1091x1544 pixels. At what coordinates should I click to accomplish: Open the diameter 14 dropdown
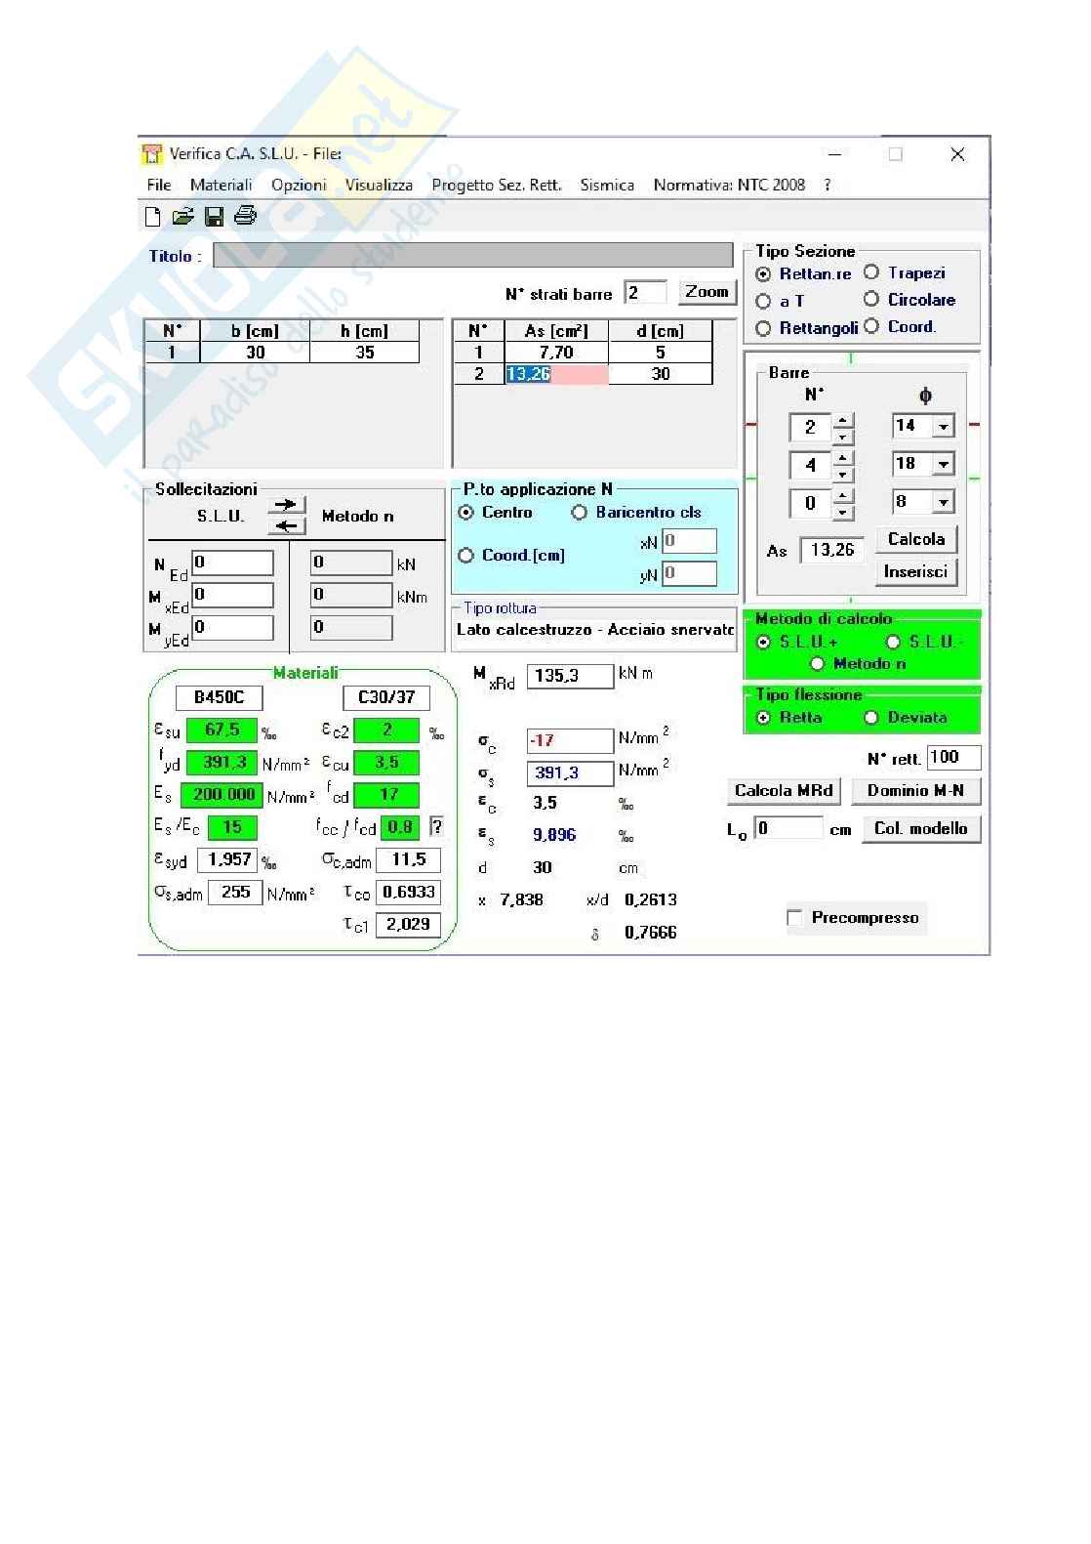coord(943,427)
